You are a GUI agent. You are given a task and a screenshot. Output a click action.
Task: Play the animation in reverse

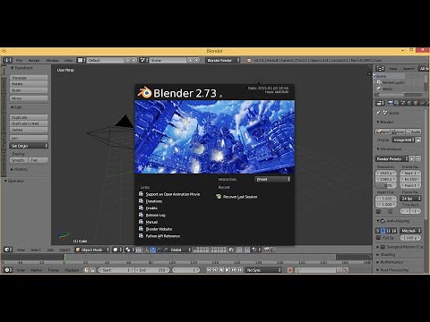221,270
